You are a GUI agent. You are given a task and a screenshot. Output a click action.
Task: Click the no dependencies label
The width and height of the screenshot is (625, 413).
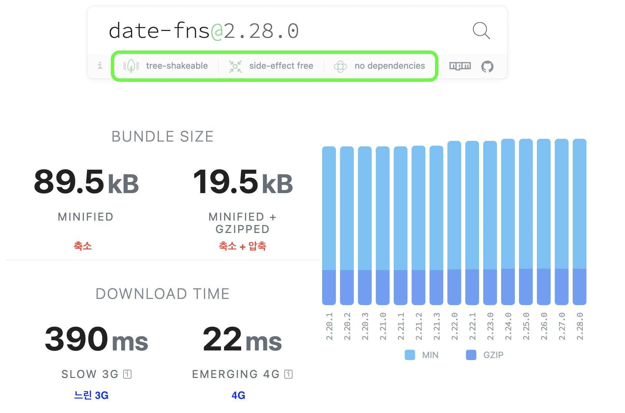[x=390, y=66]
